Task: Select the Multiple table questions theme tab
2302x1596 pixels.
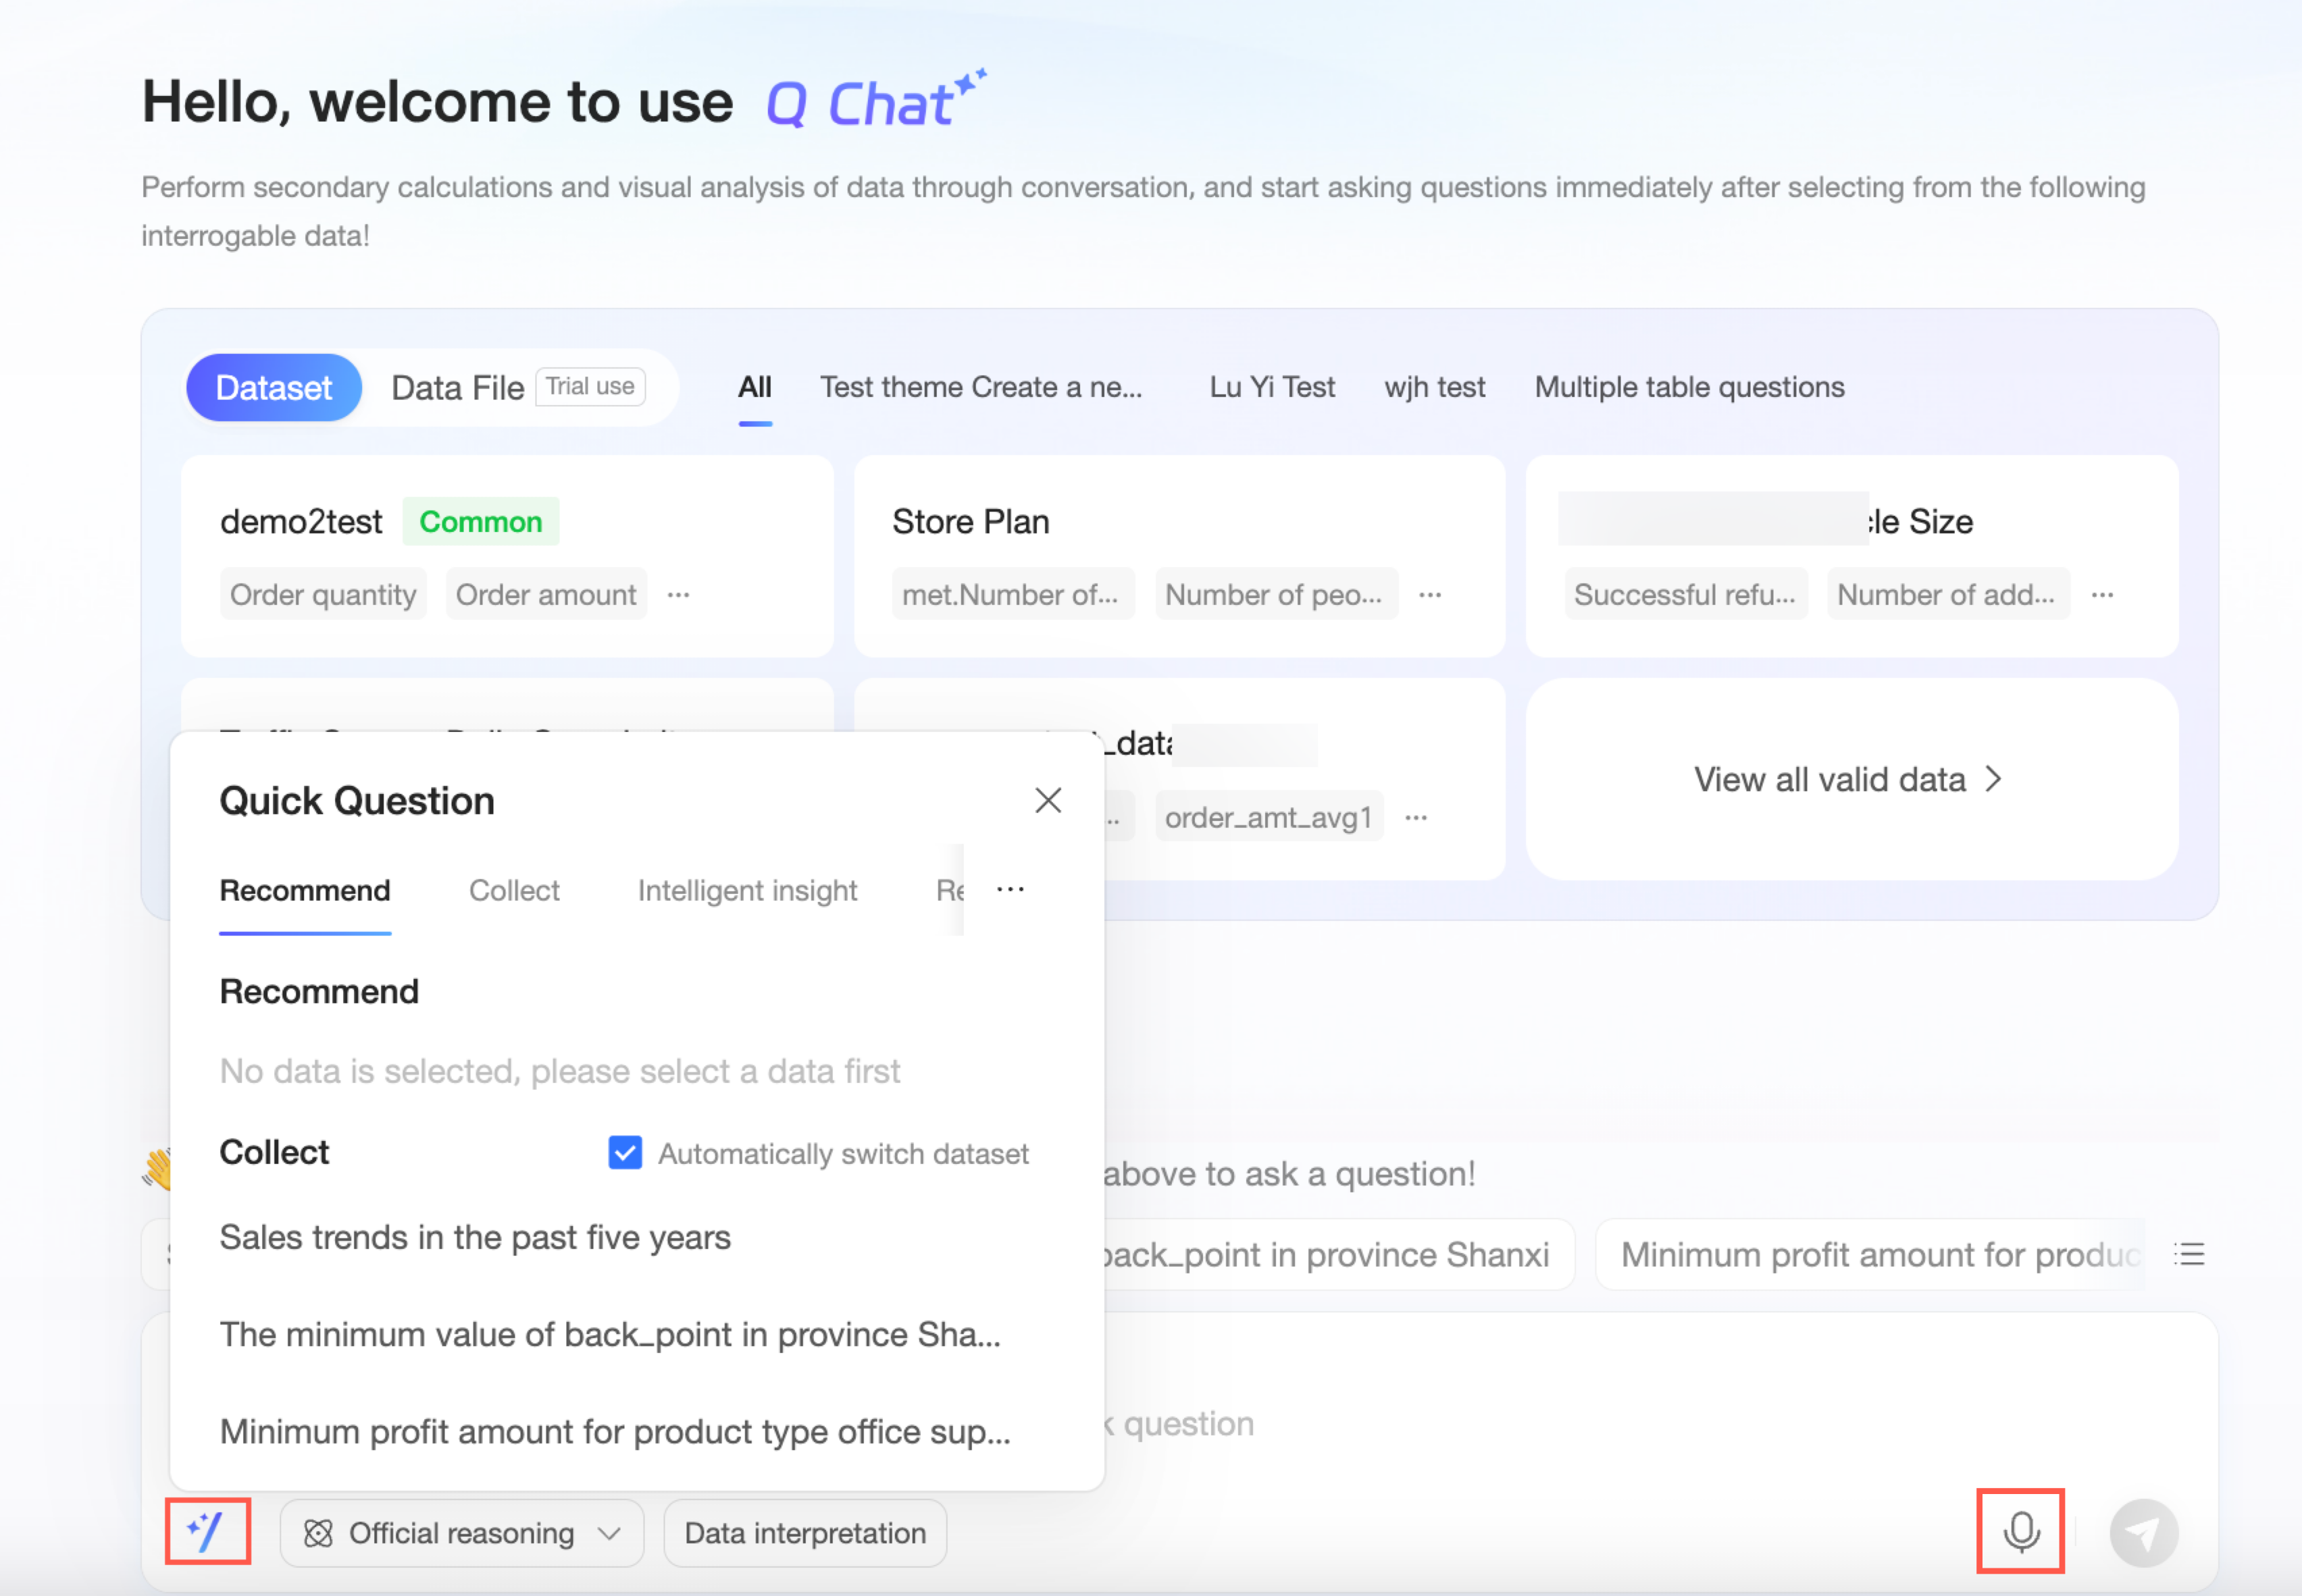Action: pos(1689,387)
